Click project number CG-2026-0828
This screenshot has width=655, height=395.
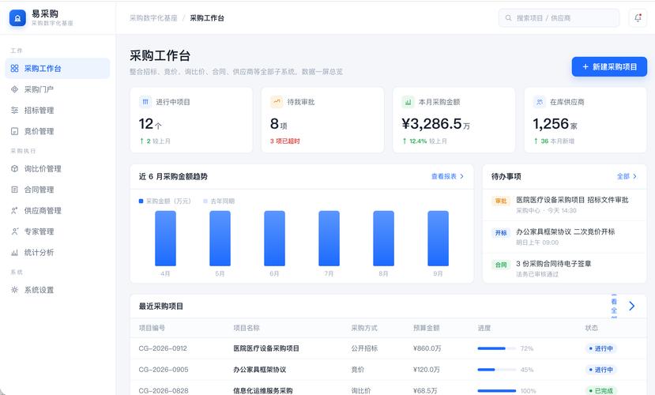[x=164, y=391]
